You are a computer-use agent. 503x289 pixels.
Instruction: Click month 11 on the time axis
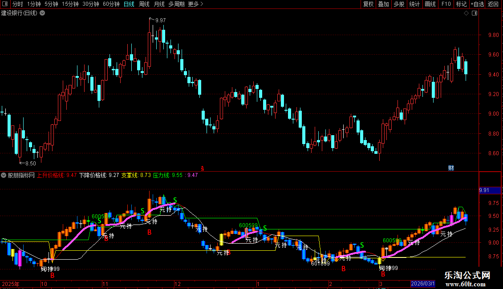(x=105, y=284)
